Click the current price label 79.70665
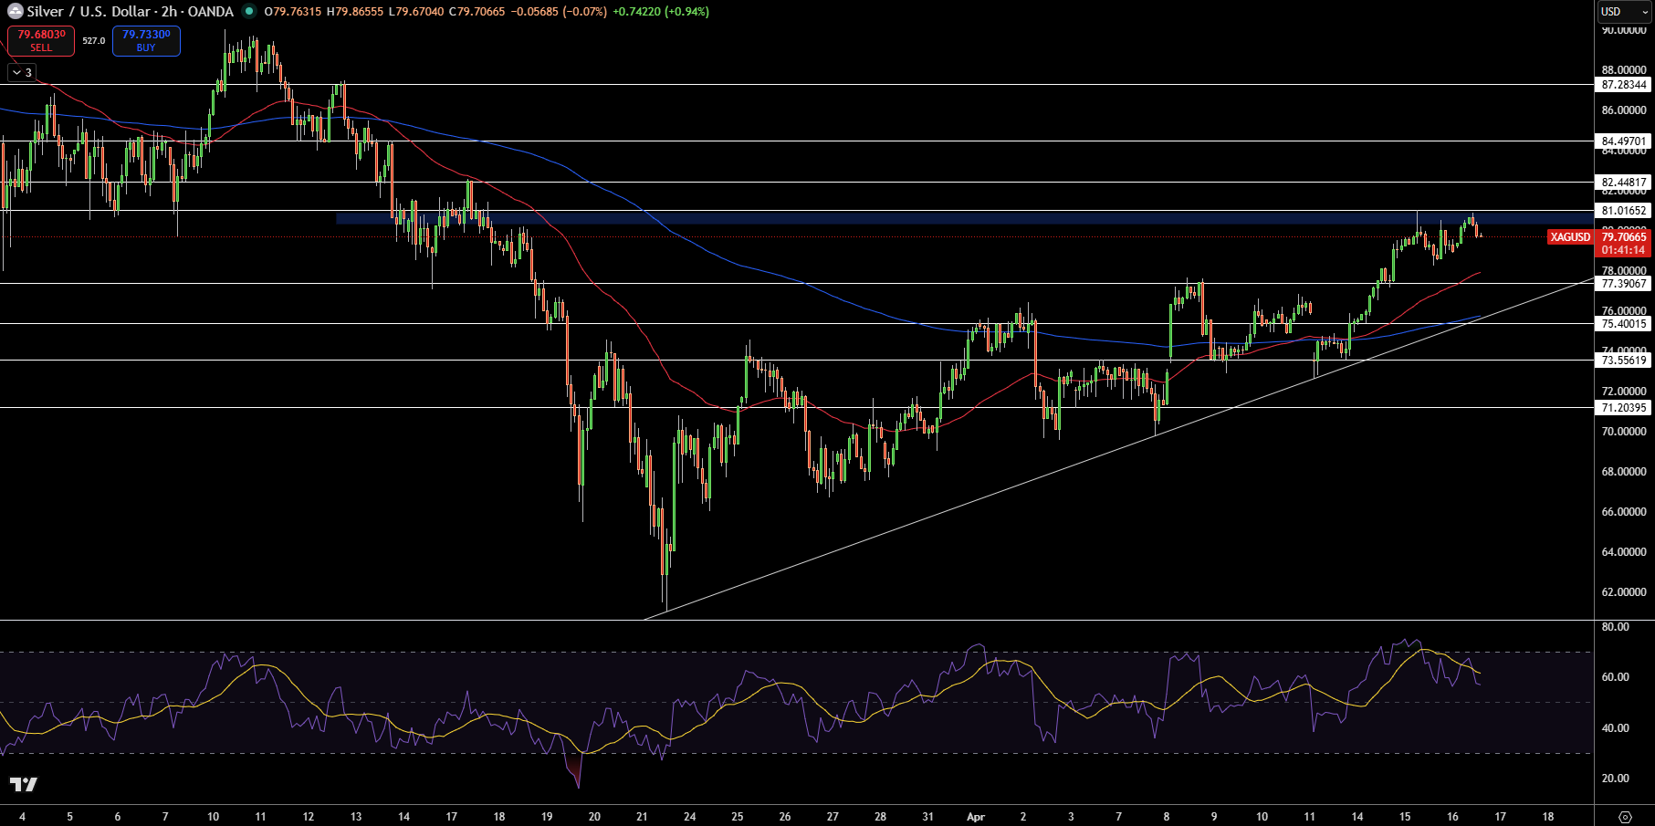This screenshot has width=1655, height=826. point(1624,237)
